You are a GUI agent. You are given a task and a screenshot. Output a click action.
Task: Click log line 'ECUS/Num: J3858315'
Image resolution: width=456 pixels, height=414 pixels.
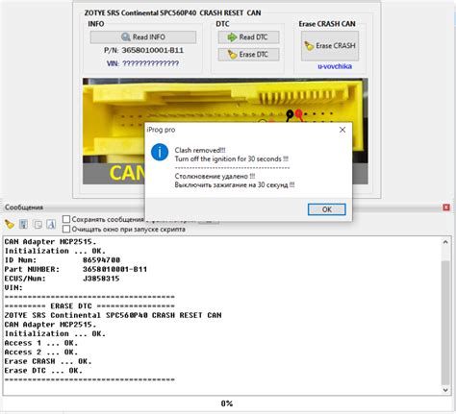pyautogui.click(x=63, y=279)
